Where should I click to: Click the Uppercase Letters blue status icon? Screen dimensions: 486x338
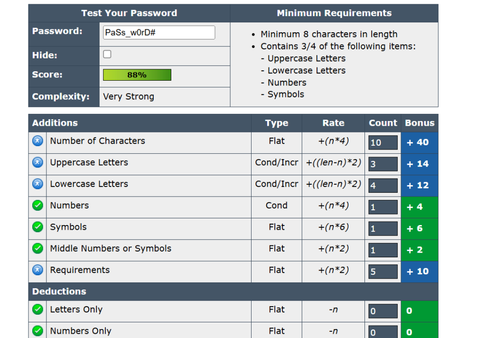(x=37, y=162)
